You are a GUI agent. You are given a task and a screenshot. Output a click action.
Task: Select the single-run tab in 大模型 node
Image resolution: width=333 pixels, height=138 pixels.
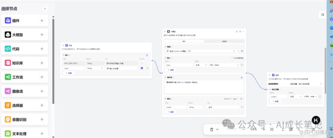click(x=184, y=42)
